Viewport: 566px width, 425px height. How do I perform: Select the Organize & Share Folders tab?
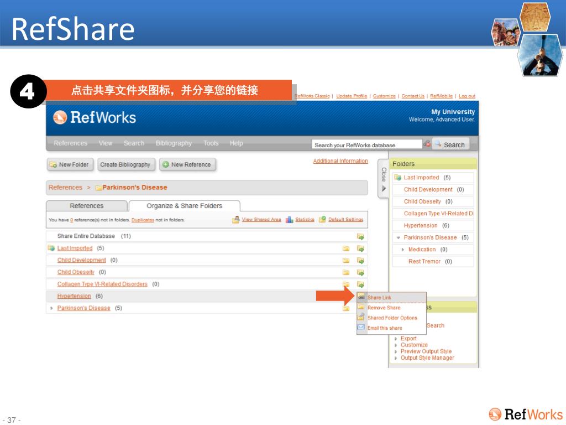pyautogui.click(x=185, y=206)
